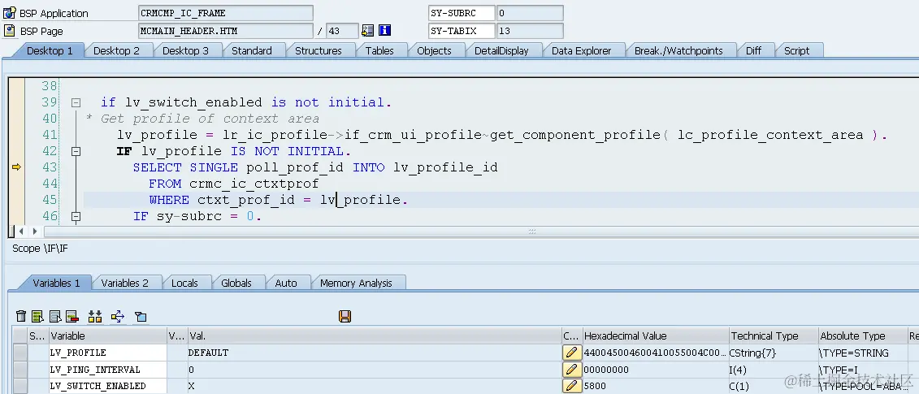Click the code editor left scroll arrow

pos(22,231)
